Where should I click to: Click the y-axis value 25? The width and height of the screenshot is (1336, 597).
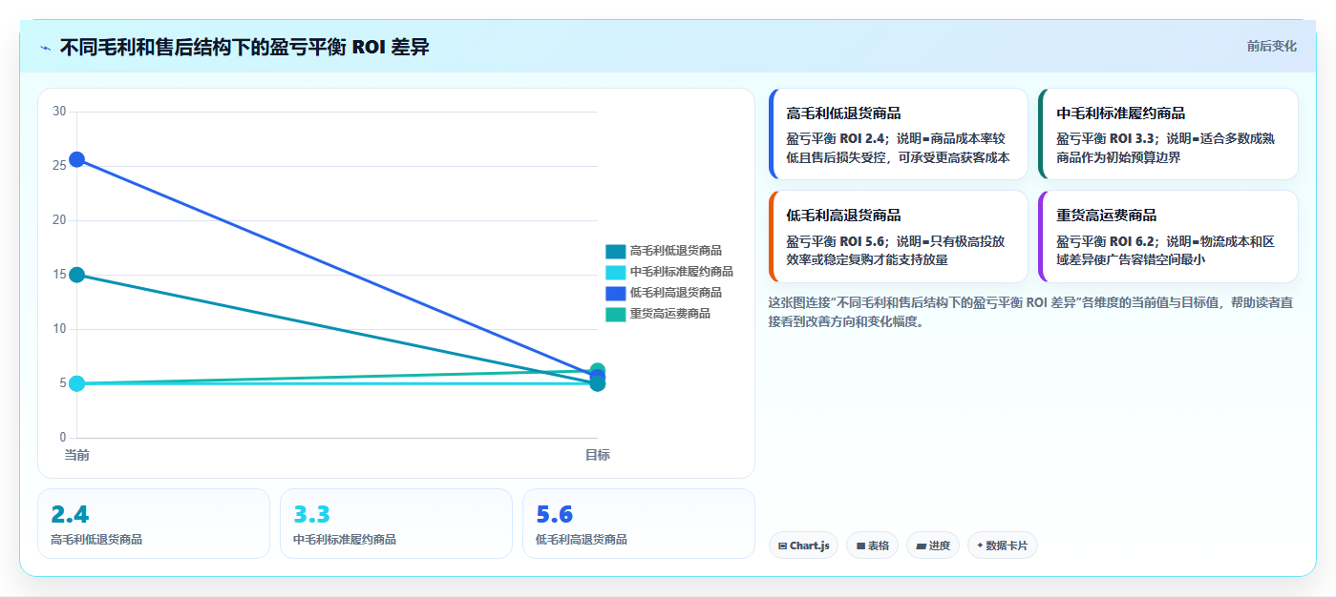(x=59, y=166)
